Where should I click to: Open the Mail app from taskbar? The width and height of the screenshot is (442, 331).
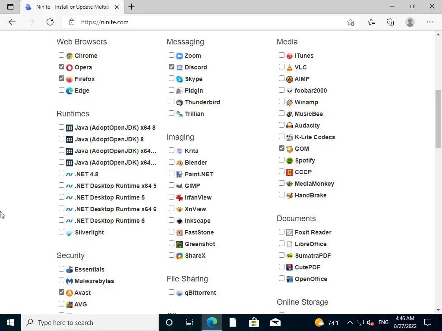point(275,322)
